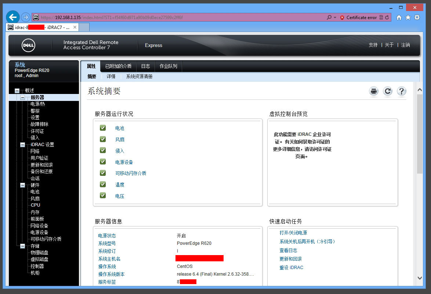The height and width of the screenshot is (294, 431).
Task: Open the 详情 sub-tab
Action: pyautogui.click(x=111, y=76)
